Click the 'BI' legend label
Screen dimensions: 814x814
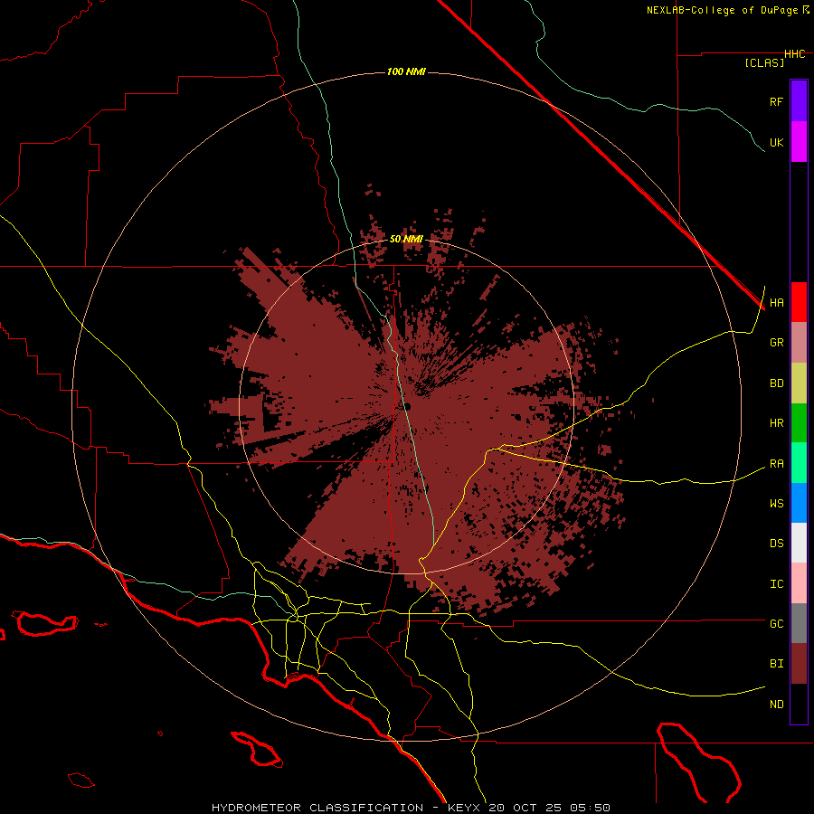[x=776, y=664]
